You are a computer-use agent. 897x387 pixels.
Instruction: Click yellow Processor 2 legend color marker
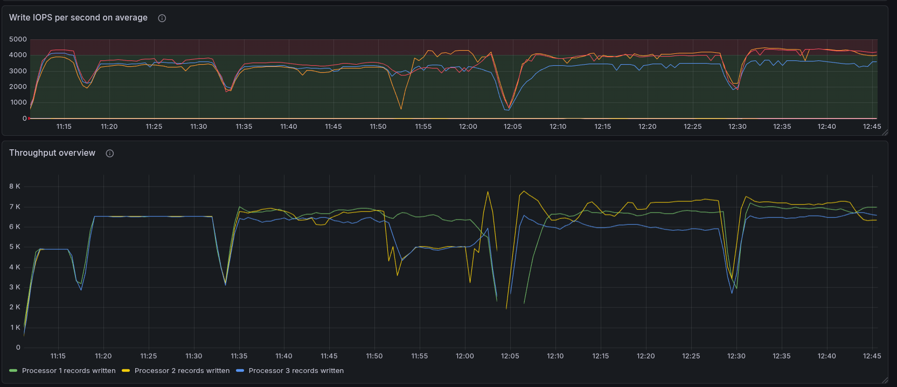pos(126,371)
